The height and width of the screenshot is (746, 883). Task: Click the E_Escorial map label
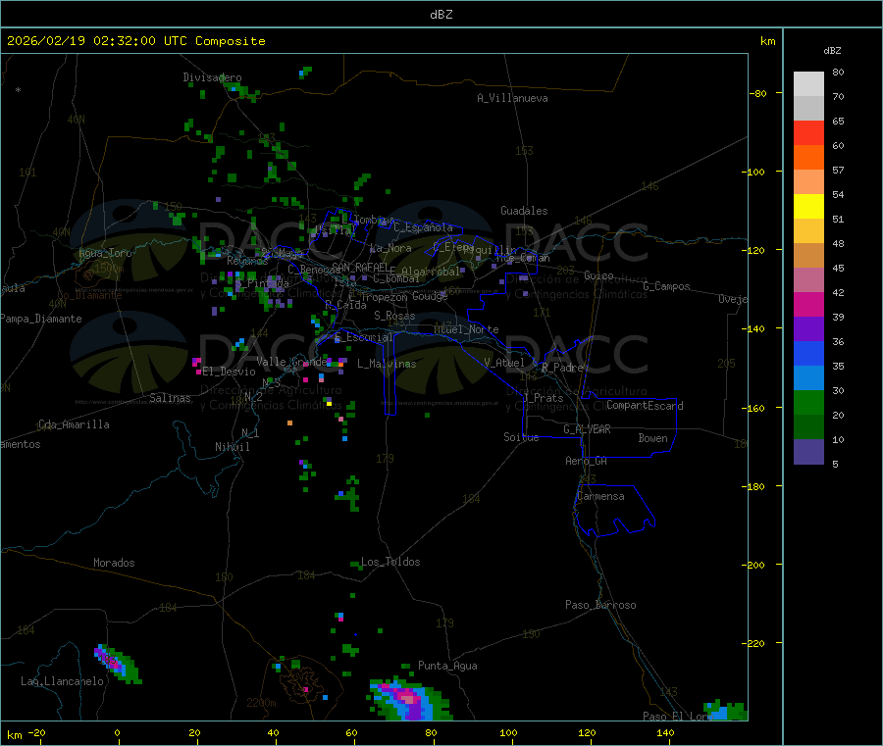pyautogui.click(x=363, y=337)
